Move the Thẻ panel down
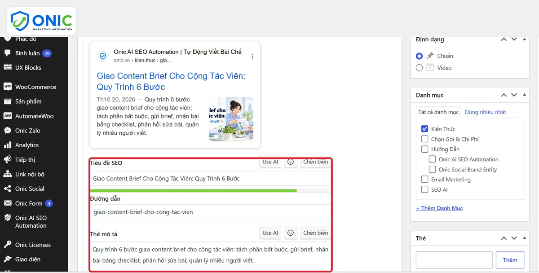 point(514,238)
